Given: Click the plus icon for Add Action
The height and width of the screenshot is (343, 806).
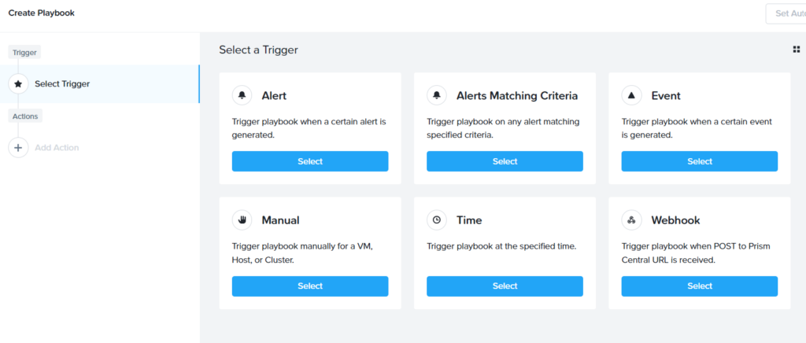Looking at the screenshot, I should click(18, 148).
